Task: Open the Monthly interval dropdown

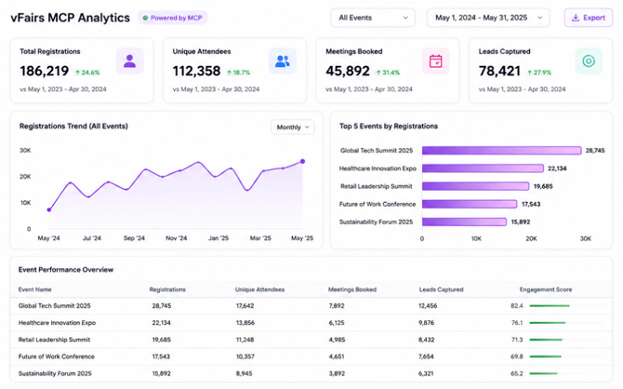Action: coord(292,127)
